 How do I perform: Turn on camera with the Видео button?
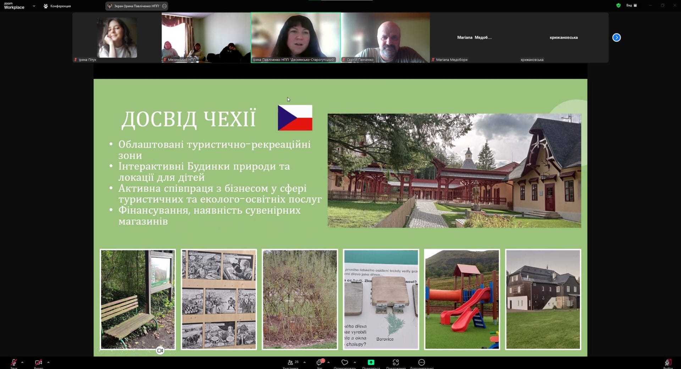click(x=38, y=362)
